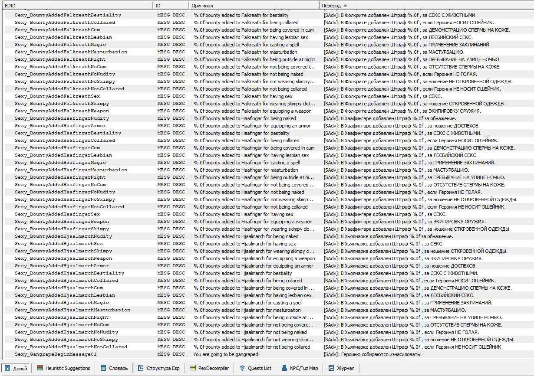Screen dimensions: 534x376
Task: Click the Журнал tab icon
Action: coord(331,368)
